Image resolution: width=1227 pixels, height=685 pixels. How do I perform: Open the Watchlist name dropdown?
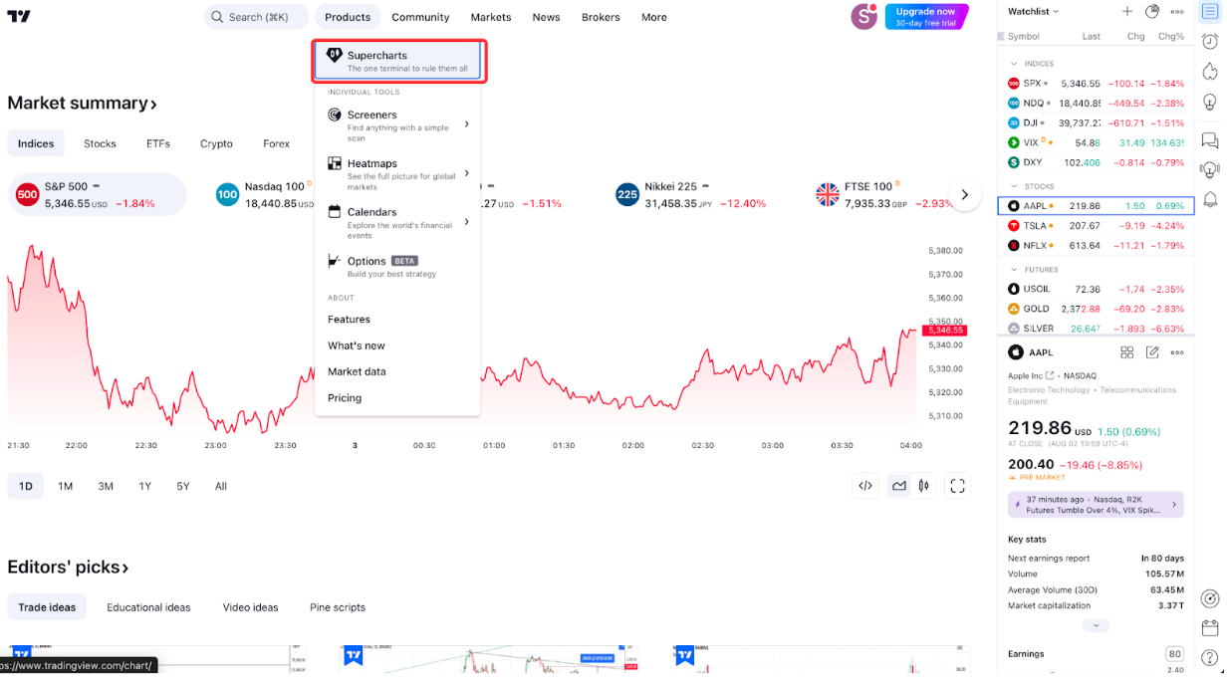1033,12
